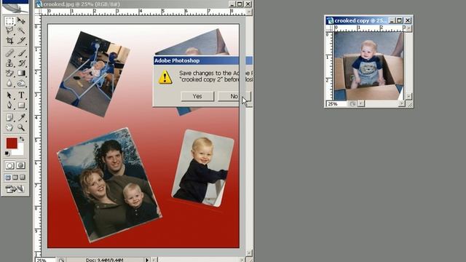Image resolution: width=466 pixels, height=262 pixels.
Task: Select the Eyedropper tool
Action: point(21,118)
